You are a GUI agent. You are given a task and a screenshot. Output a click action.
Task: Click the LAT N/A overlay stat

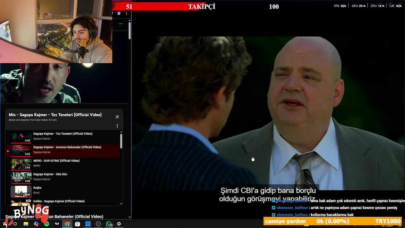(396, 6)
